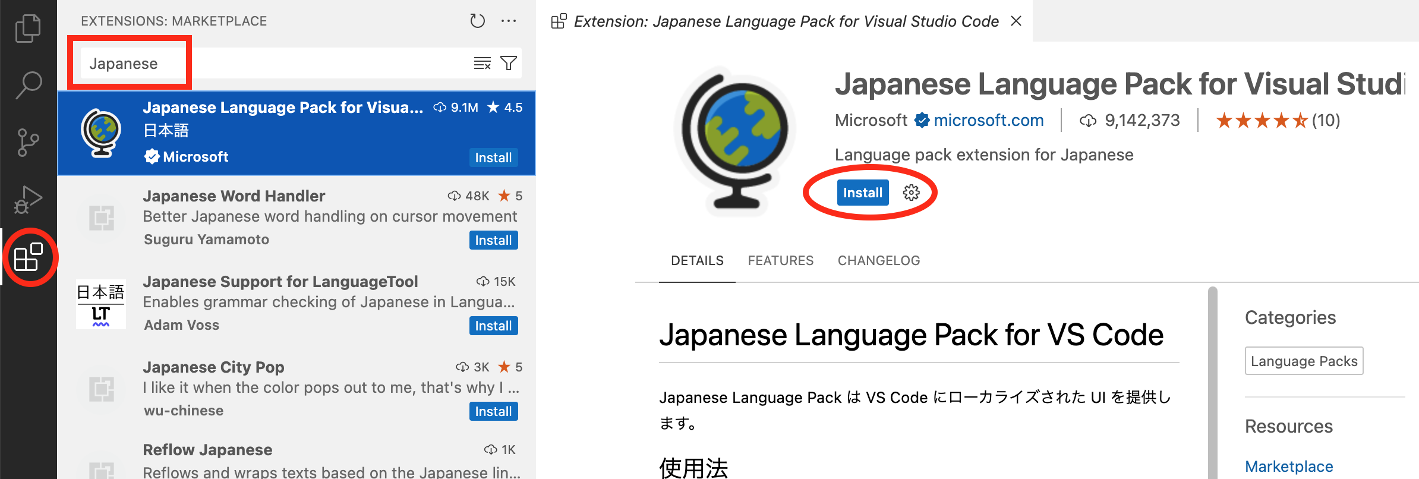
Task: Click the Adam Voss publisher name
Action: click(x=181, y=325)
